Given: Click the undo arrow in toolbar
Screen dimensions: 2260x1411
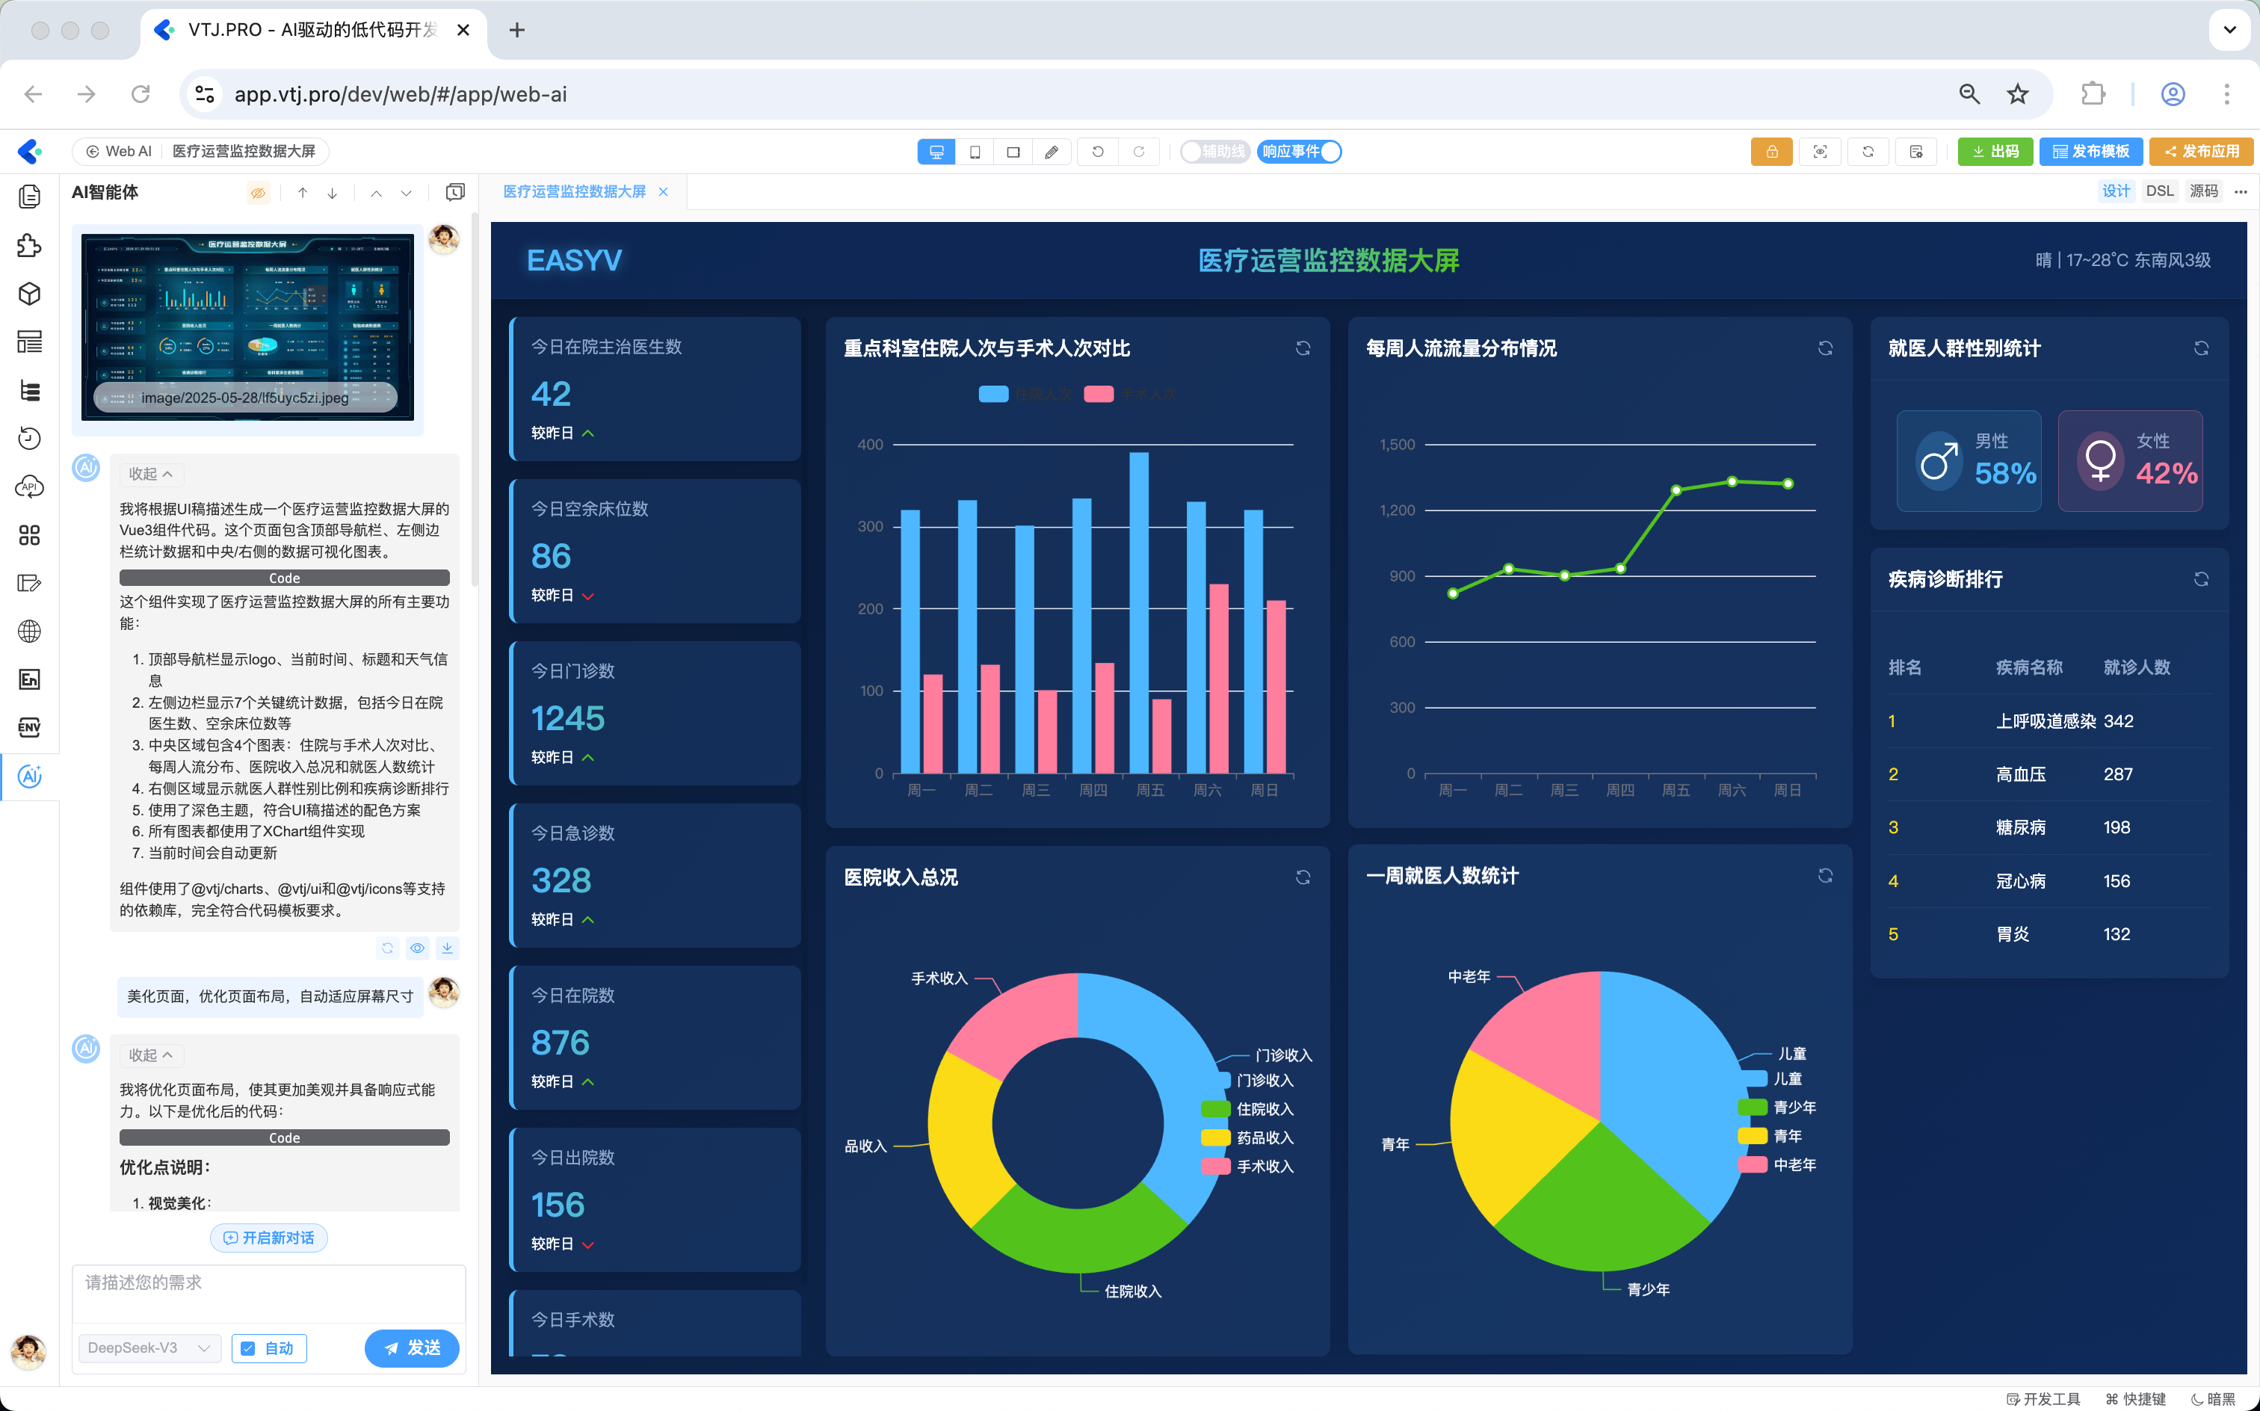Looking at the screenshot, I should pos(1097,151).
